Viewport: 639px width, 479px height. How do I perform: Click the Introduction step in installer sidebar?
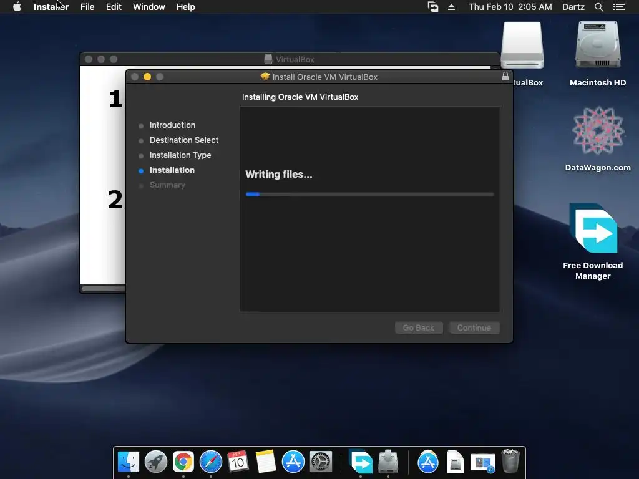(172, 125)
